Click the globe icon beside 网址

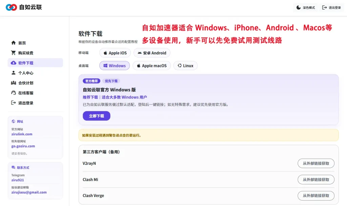coord(13,121)
